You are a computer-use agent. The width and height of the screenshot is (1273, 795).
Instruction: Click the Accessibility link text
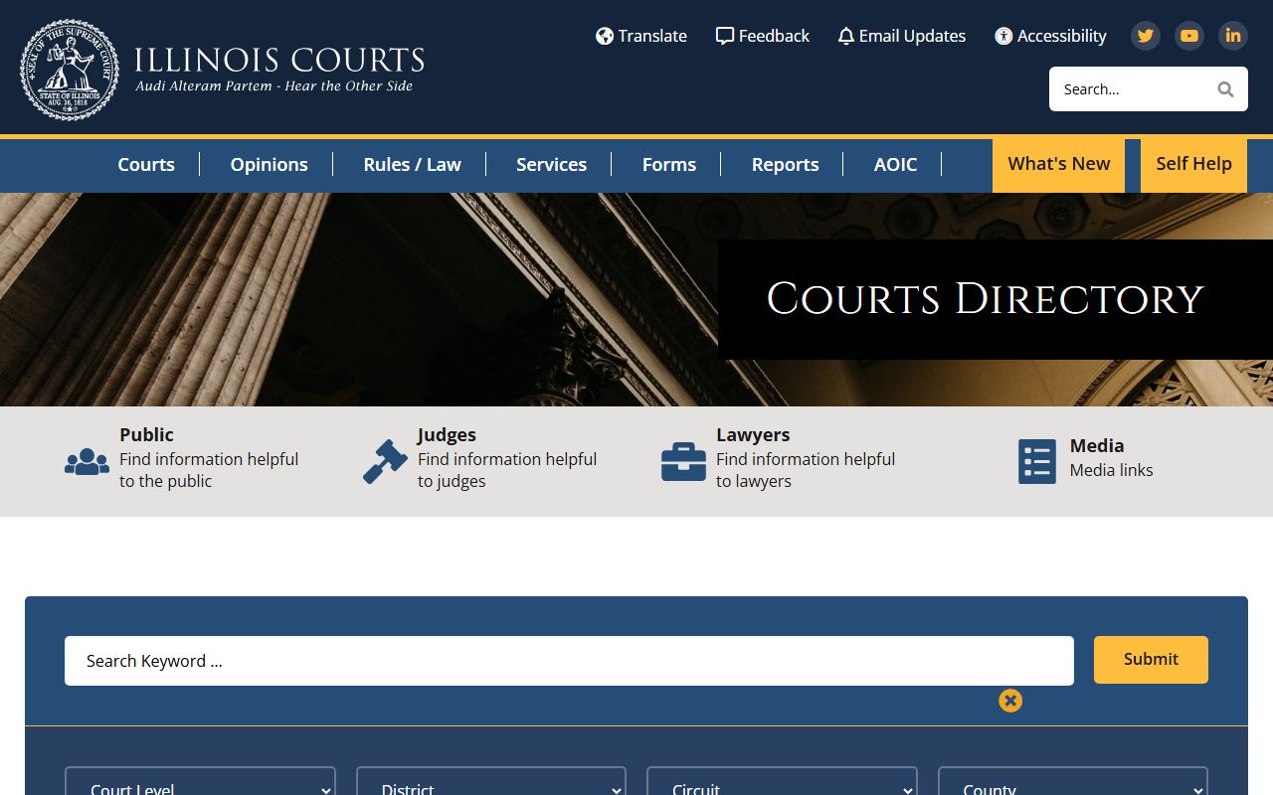click(x=1062, y=36)
